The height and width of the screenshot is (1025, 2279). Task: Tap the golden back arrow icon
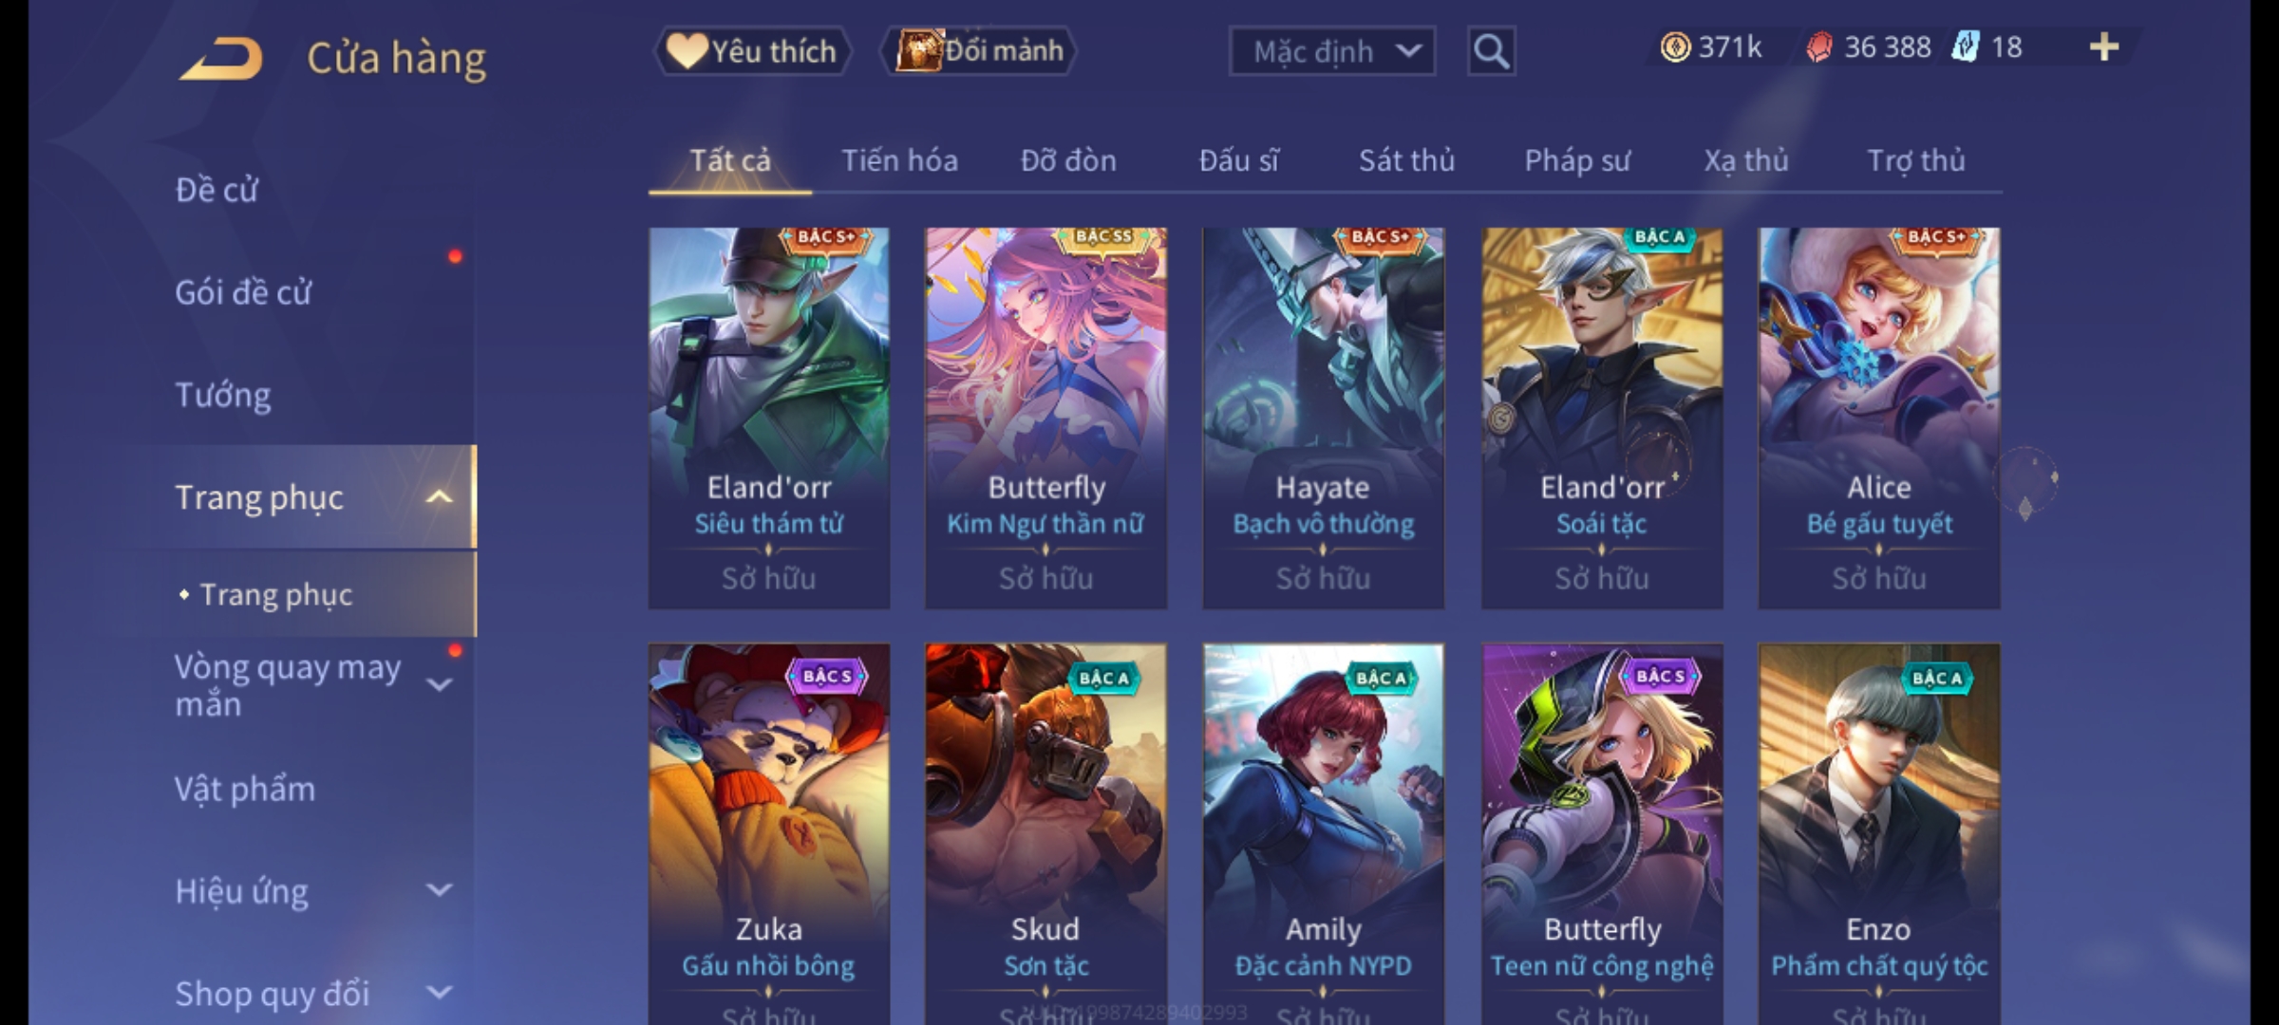221,59
